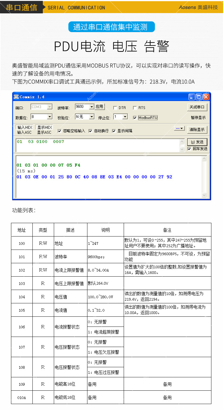
Task: Maximize the Commix window
Action: pyautogui.click(x=199, y=97)
